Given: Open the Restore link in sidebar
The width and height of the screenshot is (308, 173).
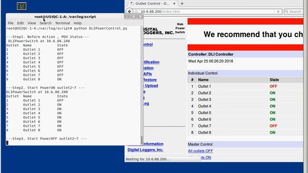Looking at the screenshot, I should (150, 80).
